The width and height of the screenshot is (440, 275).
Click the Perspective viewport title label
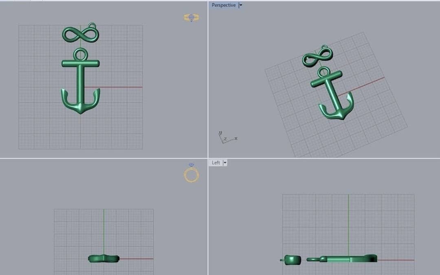tap(224, 5)
